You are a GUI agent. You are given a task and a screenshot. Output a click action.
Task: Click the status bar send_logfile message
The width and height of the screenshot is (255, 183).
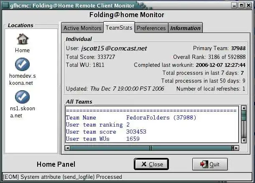point(62,177)
